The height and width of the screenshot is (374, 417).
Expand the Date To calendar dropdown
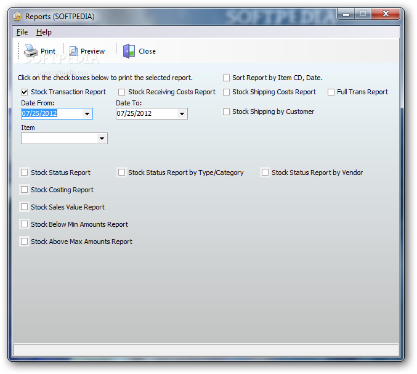[x=182, y=114]
